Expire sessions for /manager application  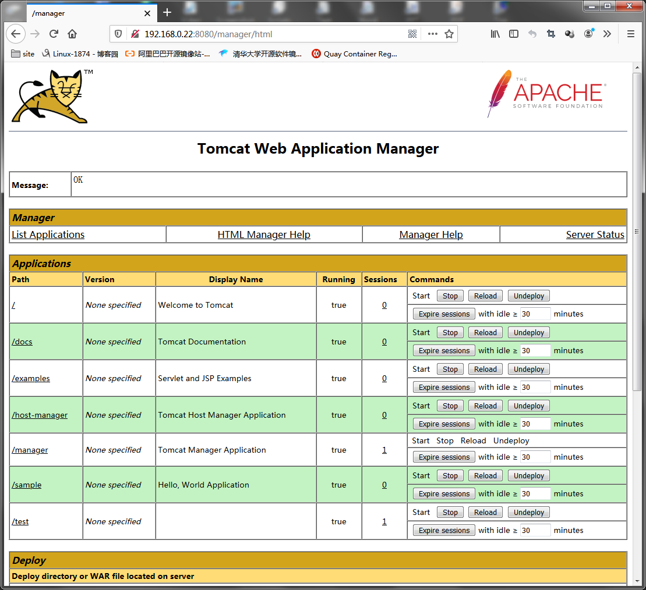pyautogui.click(x=444, y=457)
